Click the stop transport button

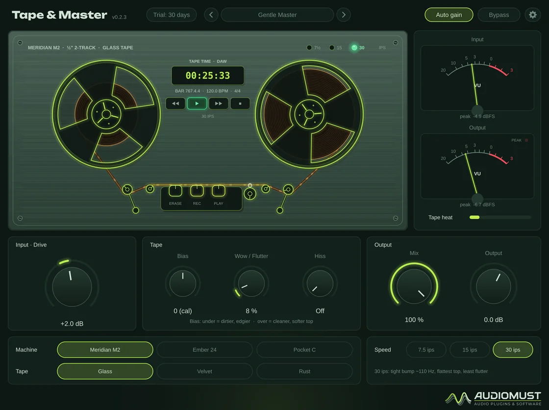coord(240,103)
